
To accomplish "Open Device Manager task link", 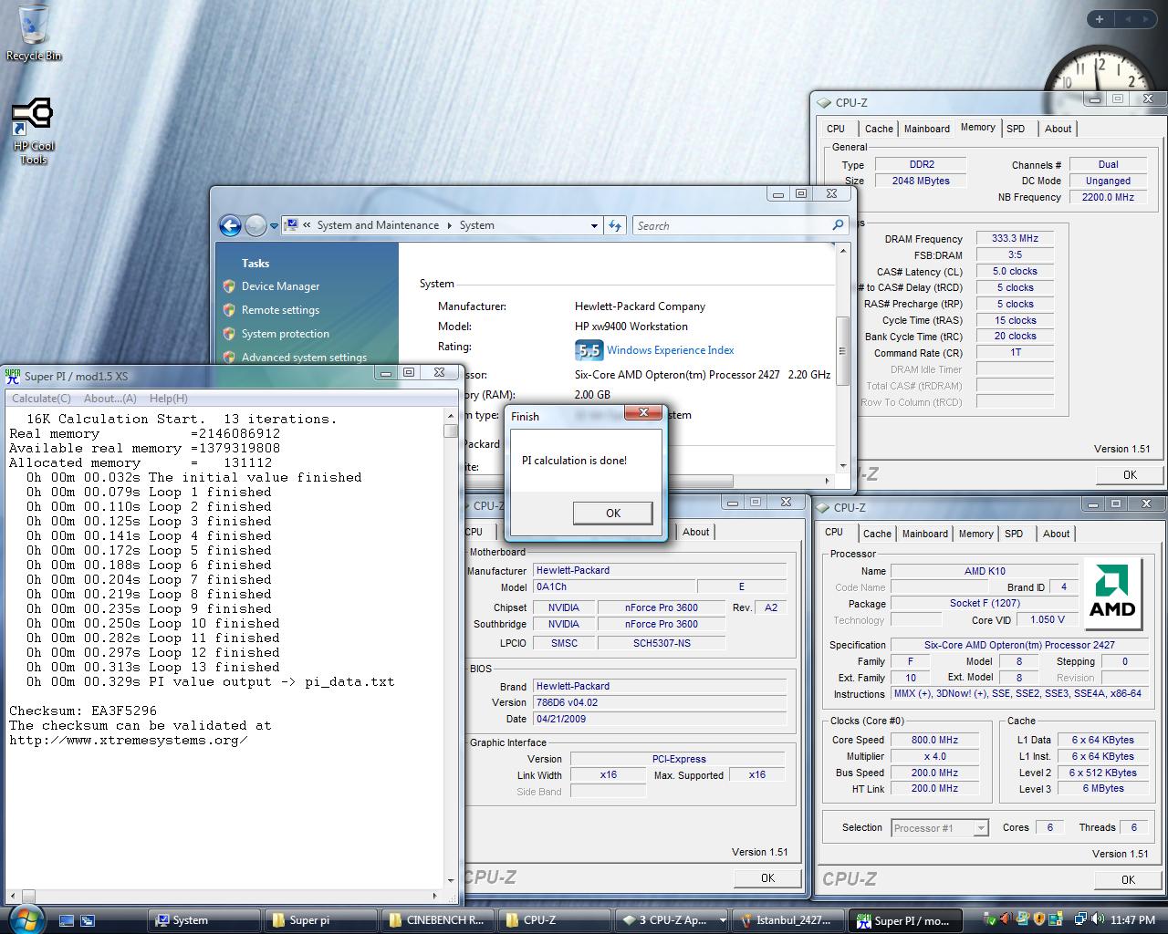I will click(280, 285).
